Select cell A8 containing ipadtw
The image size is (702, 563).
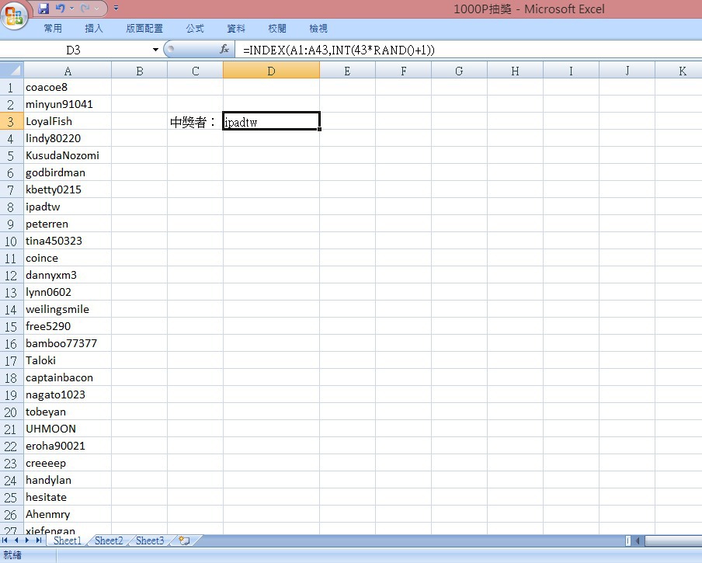coord(68,207)
